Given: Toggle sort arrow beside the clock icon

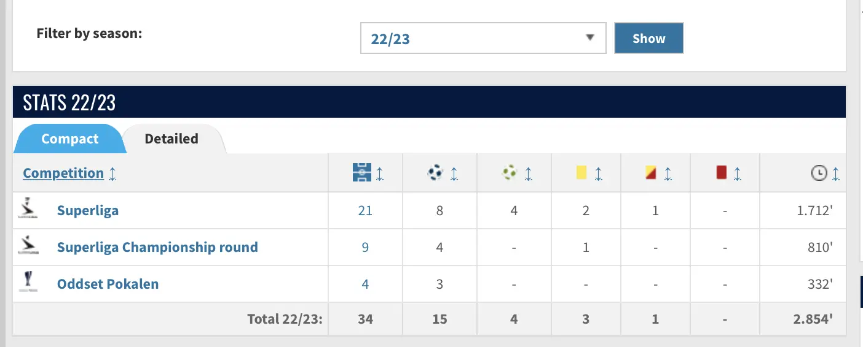Looking at the screenshot, I should pyautogui.click(x=836, y=173).
